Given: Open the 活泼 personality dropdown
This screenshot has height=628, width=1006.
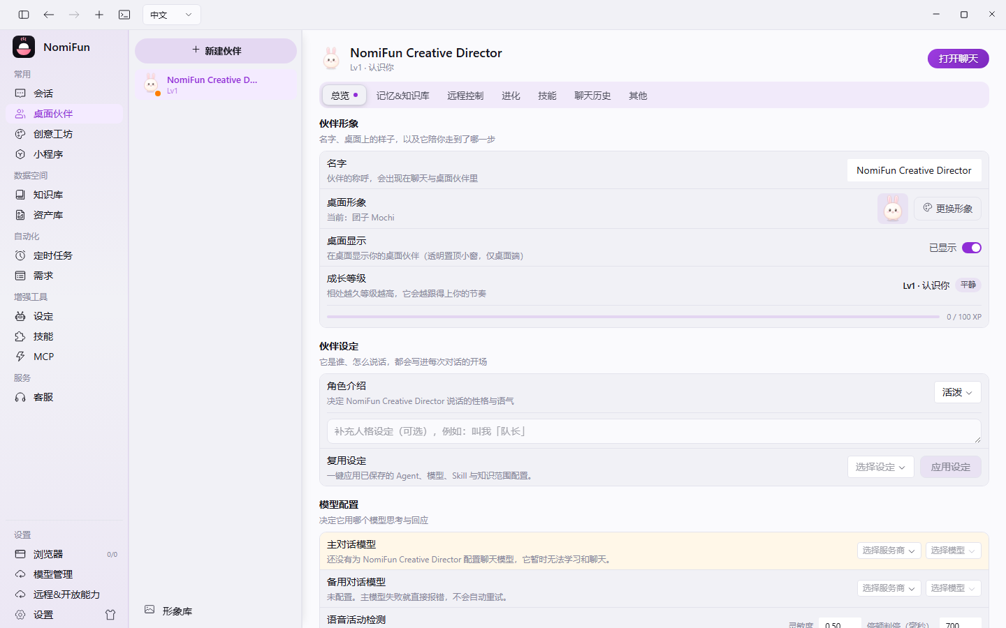Looking at the screenshot, I should pos(957,392).
